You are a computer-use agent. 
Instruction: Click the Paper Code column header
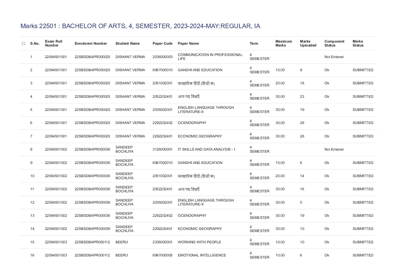pyautogui.click(x=162, y=43)
